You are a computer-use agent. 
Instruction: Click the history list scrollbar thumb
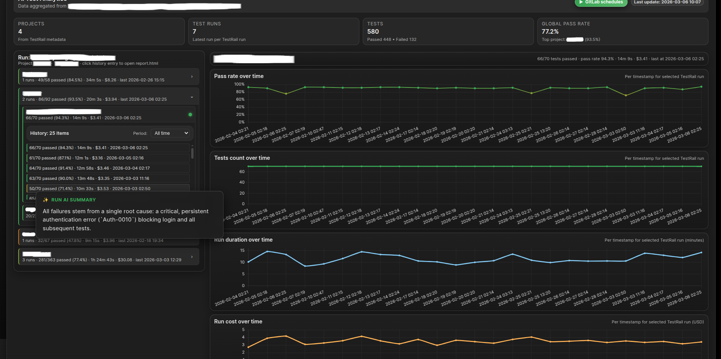pos(192,153)
